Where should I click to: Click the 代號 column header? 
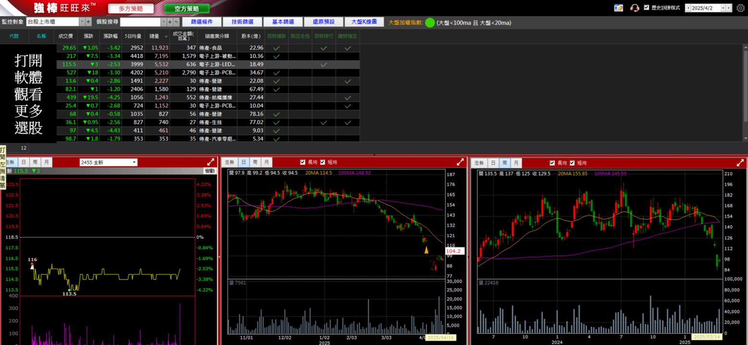click(x=14, y=36)
